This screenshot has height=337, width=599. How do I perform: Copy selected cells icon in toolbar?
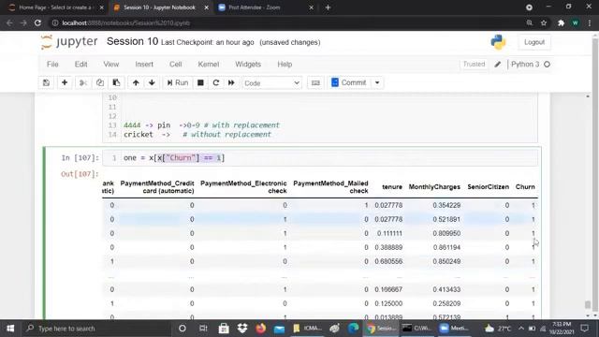[100, 82]
